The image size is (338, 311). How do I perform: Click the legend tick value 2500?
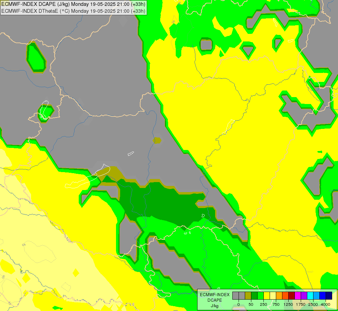click(x=313, y=304)
